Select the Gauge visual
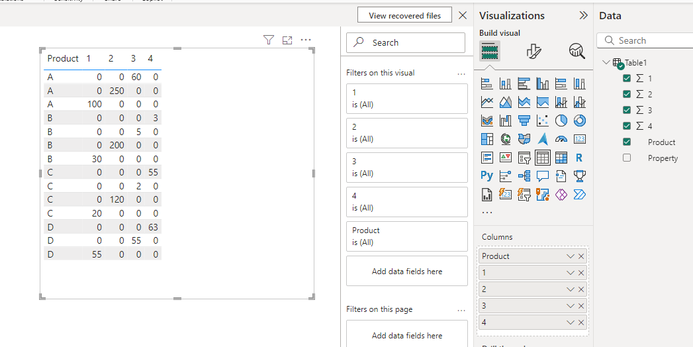The image size is (693, 347). (561, 139)
